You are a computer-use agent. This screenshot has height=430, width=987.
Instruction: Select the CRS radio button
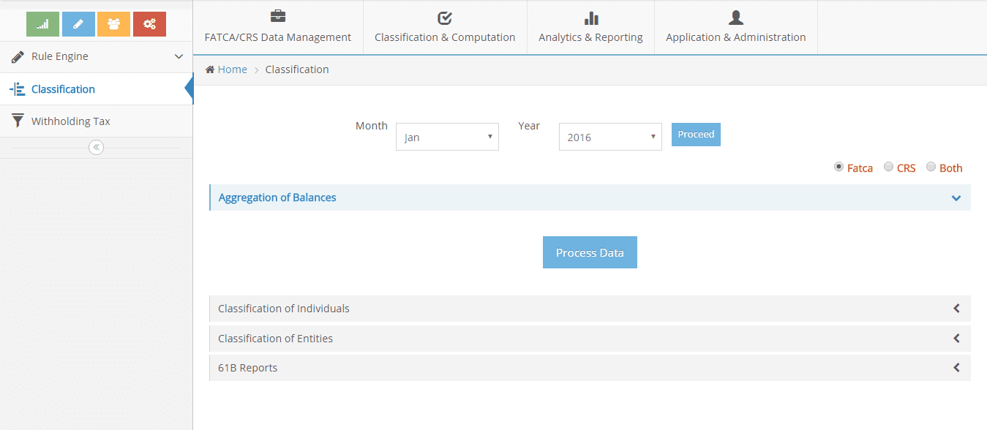coord(888,167)
